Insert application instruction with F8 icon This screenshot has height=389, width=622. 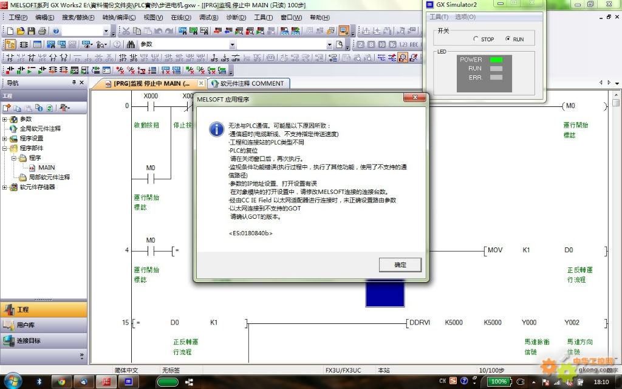(63, 58)
